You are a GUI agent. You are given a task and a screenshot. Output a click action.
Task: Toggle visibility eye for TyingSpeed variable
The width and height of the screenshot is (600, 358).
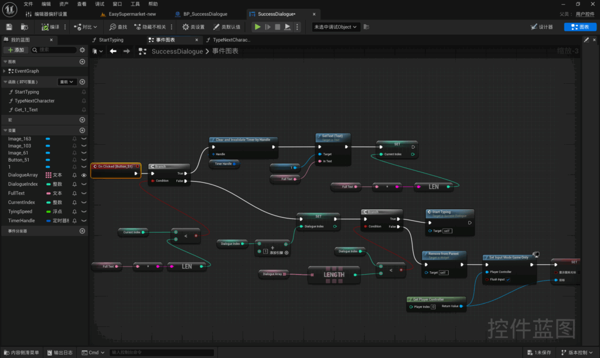pyautogui.click(x=84, y=212)
